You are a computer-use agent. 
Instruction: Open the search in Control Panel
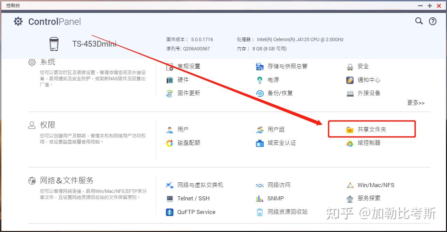click(x=419, y=21)
